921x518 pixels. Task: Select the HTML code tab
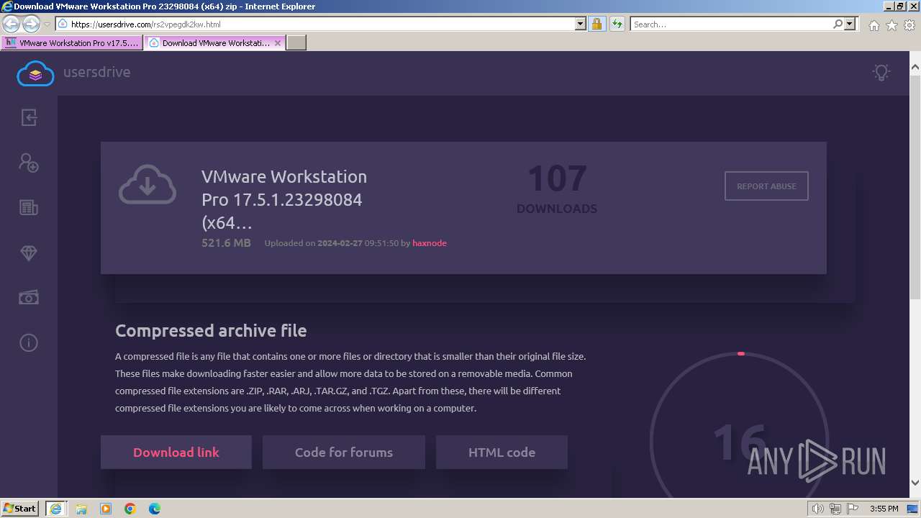click(x=502, y=453)
